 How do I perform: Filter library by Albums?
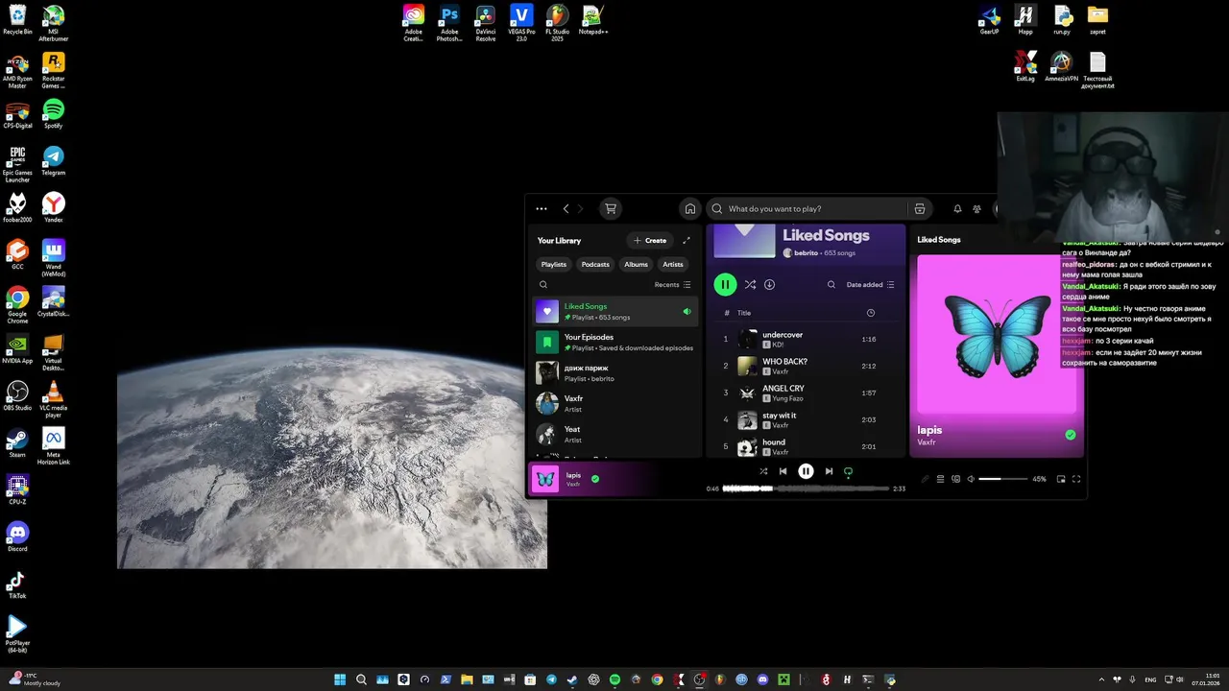[x=637, y=264]
